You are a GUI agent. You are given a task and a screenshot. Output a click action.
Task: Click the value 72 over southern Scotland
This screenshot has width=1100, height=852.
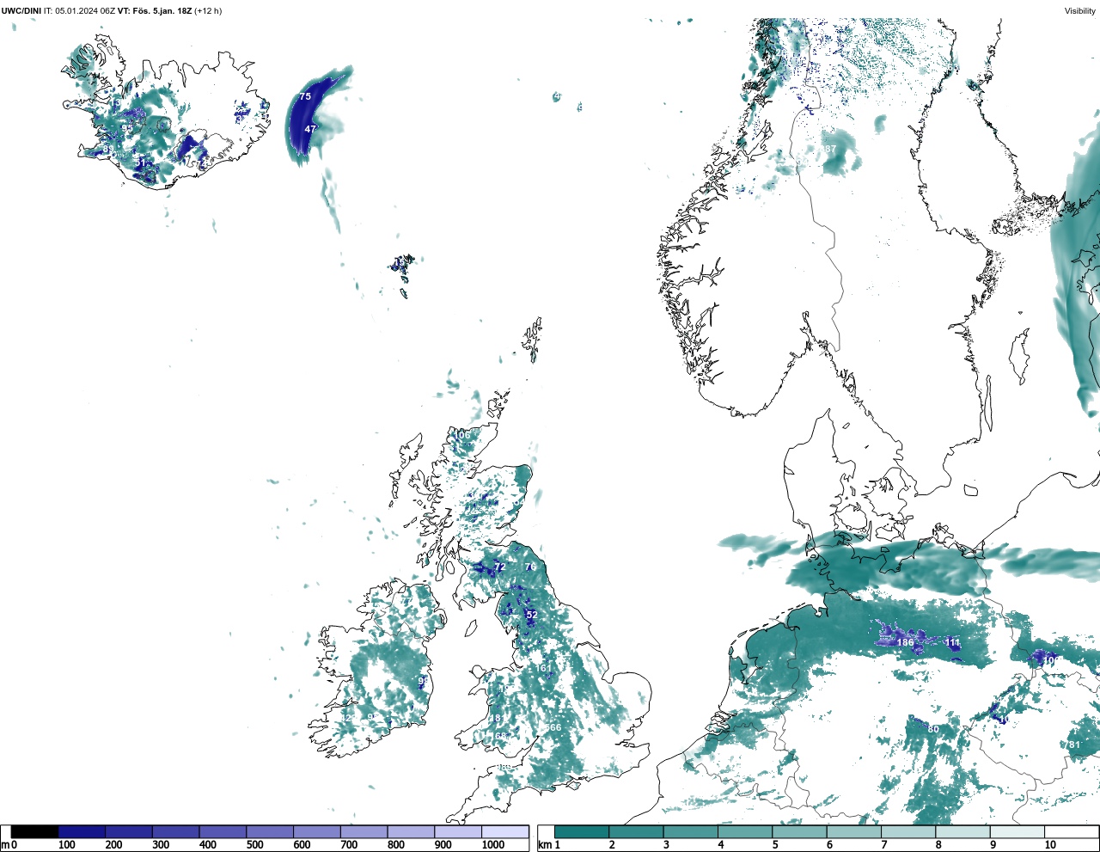(x=499, y=567)
